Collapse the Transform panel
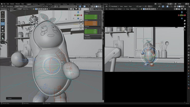The image size is (190, 107). click(x=87, y=11)
